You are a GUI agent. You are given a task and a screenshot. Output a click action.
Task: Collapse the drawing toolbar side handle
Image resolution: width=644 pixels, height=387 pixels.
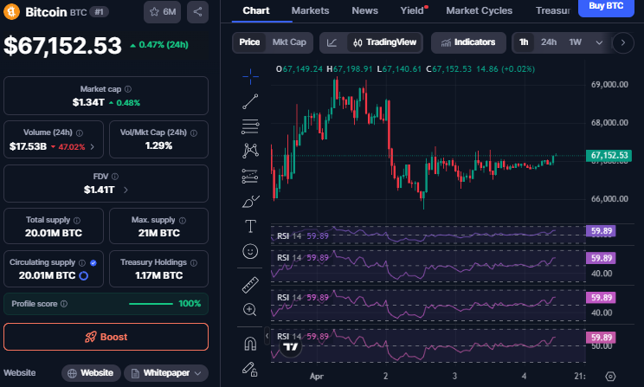(267, 336)
